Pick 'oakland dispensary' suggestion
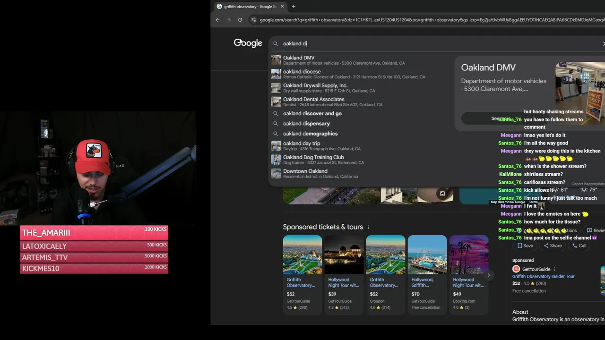The width and height of the screenshot is (605, 340). point(361,124)
